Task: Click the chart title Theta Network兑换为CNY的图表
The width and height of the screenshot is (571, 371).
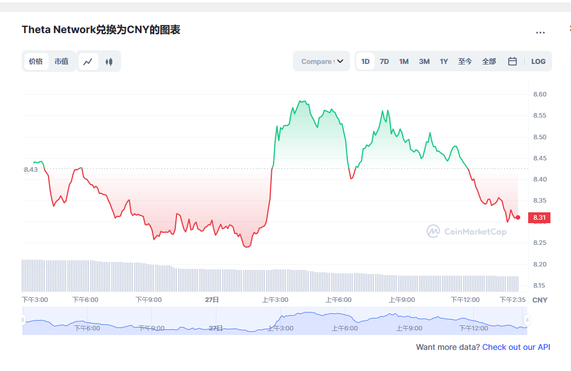Action: coord(101,30)
